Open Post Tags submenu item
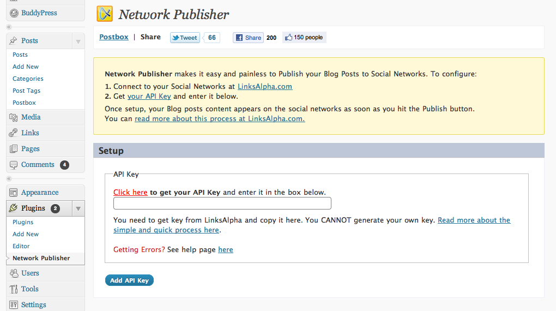Image resolution: width=556 pixels, height=311 pixels. click(x=26, y=91)
